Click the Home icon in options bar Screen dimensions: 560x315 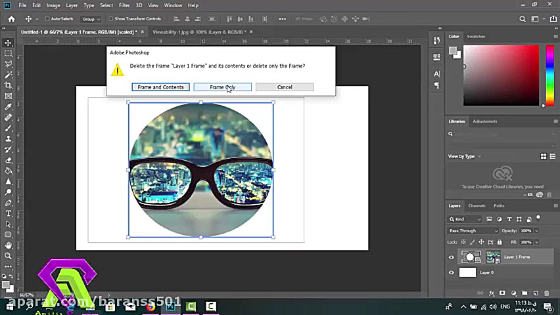tap(11, 19)
